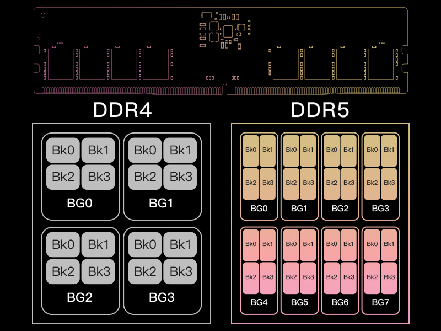Screen dimensions: 441x331
Task: Click Bk2 block in DDR5 BG7
Action: (372, 278)
